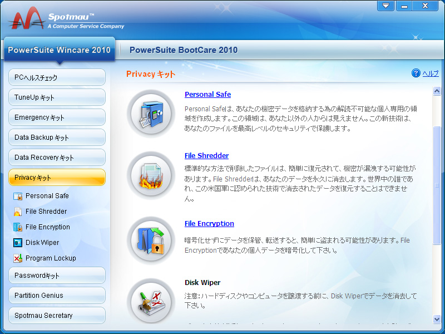Click the File Encryption padlock folder icon

point(151,240)
